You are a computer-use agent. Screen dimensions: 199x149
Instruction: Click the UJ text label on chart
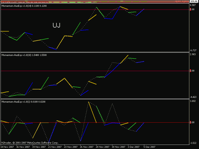56,25
